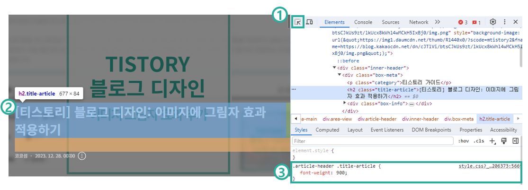
Task: Click the .article-header .title-article selector
Action: coord(334,166)
